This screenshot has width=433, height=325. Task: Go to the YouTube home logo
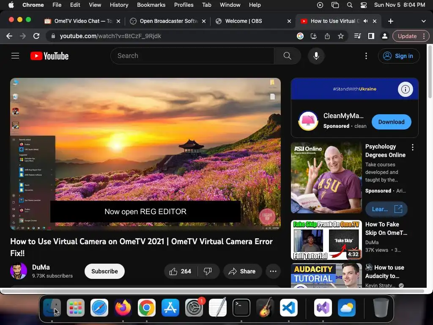pos(49,56)
